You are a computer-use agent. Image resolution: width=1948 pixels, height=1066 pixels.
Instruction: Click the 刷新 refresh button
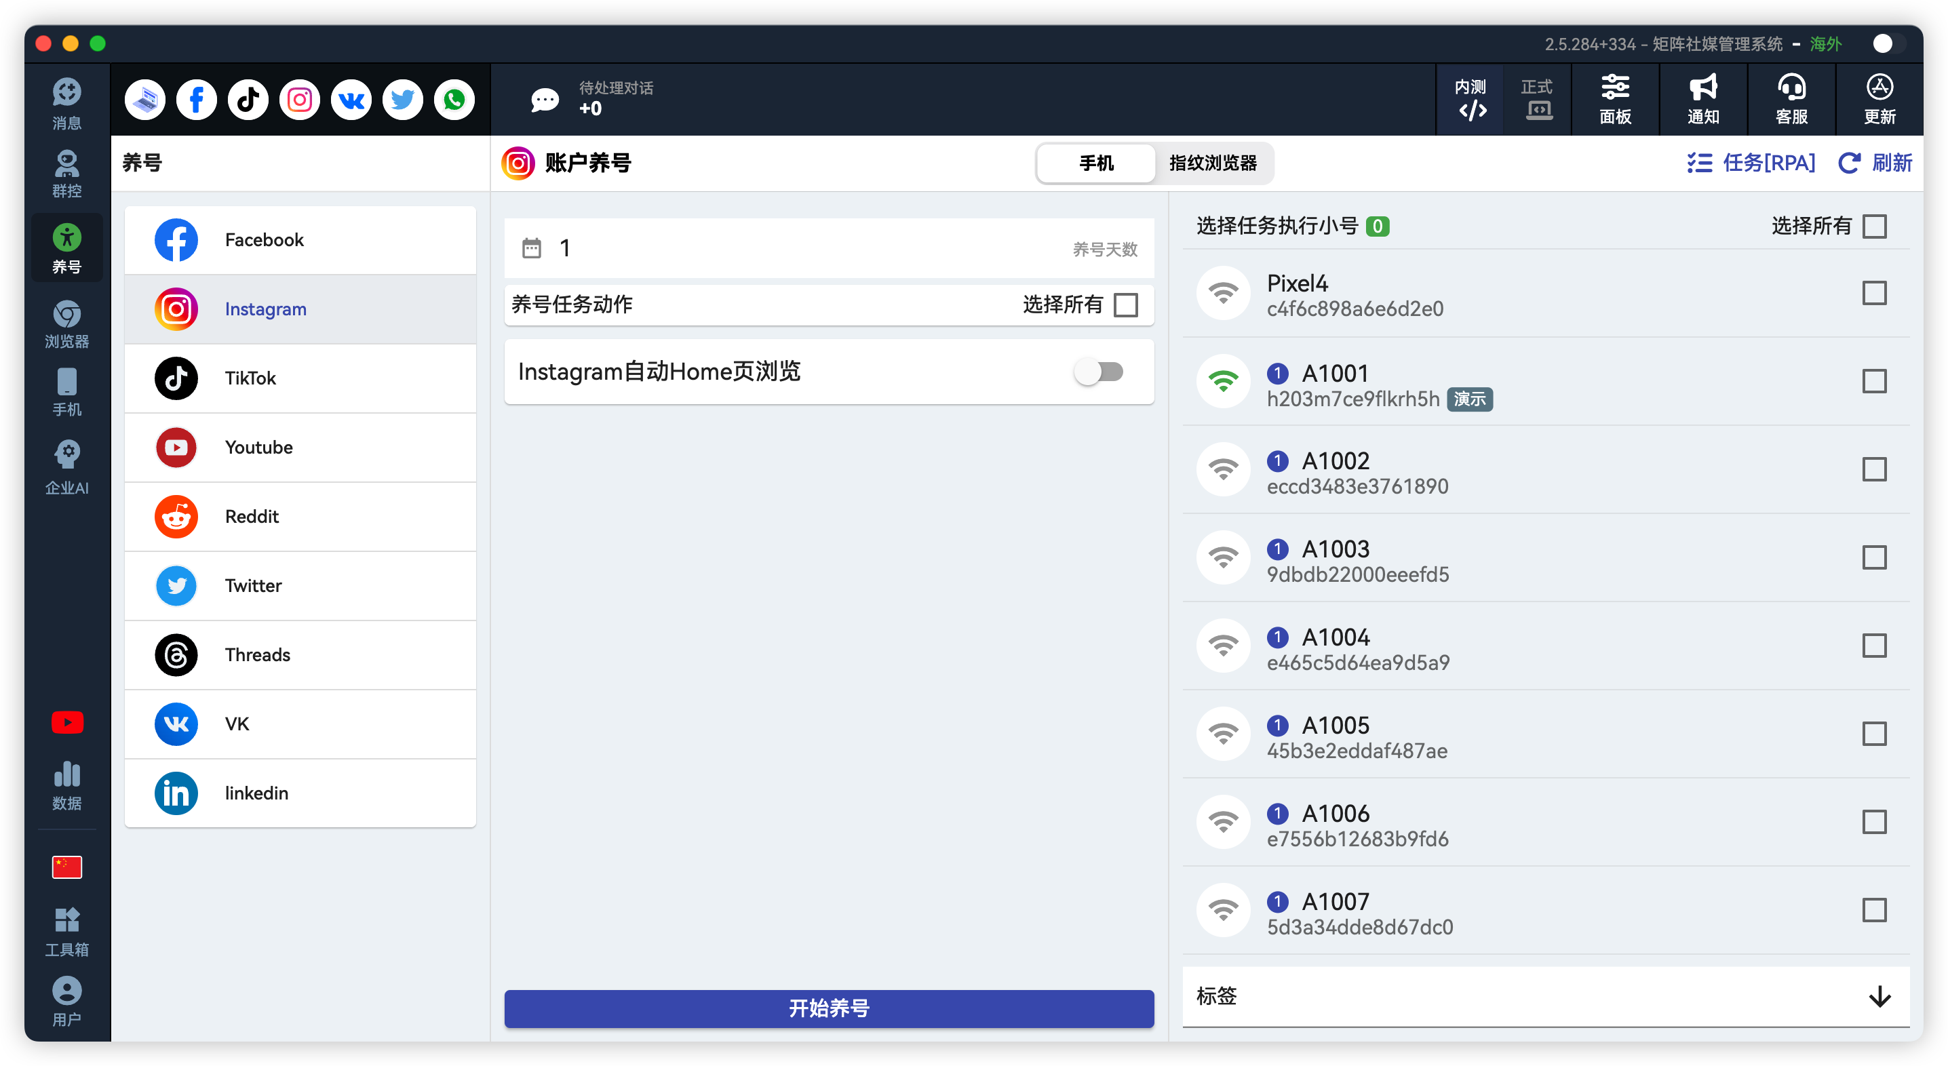1875,163
